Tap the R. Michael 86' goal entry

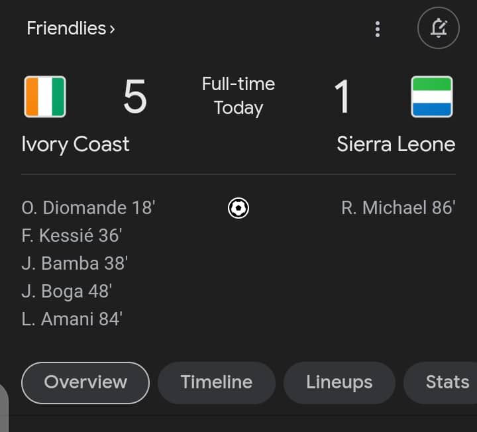point(398,208)
